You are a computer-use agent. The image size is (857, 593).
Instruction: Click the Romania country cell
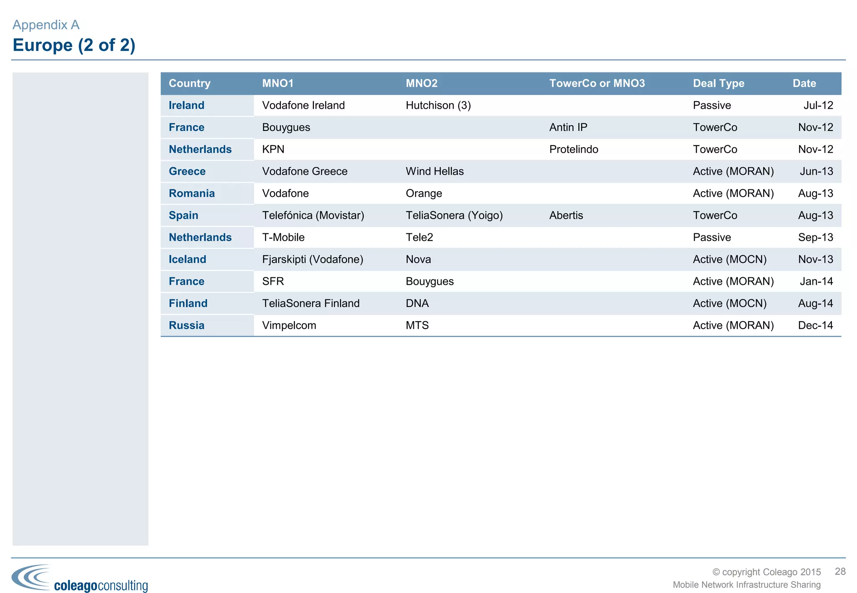click(x=192, y=193)
